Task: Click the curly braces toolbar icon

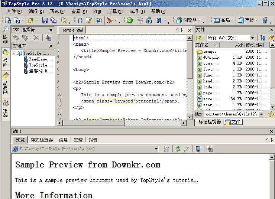Action: (80, 20)
